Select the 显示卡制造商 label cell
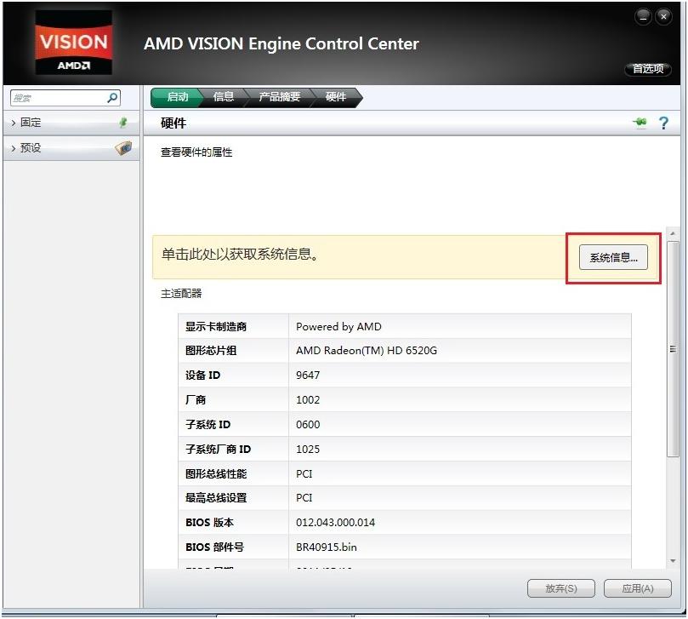This screenshot has width=688, height=619. point(233,326)
